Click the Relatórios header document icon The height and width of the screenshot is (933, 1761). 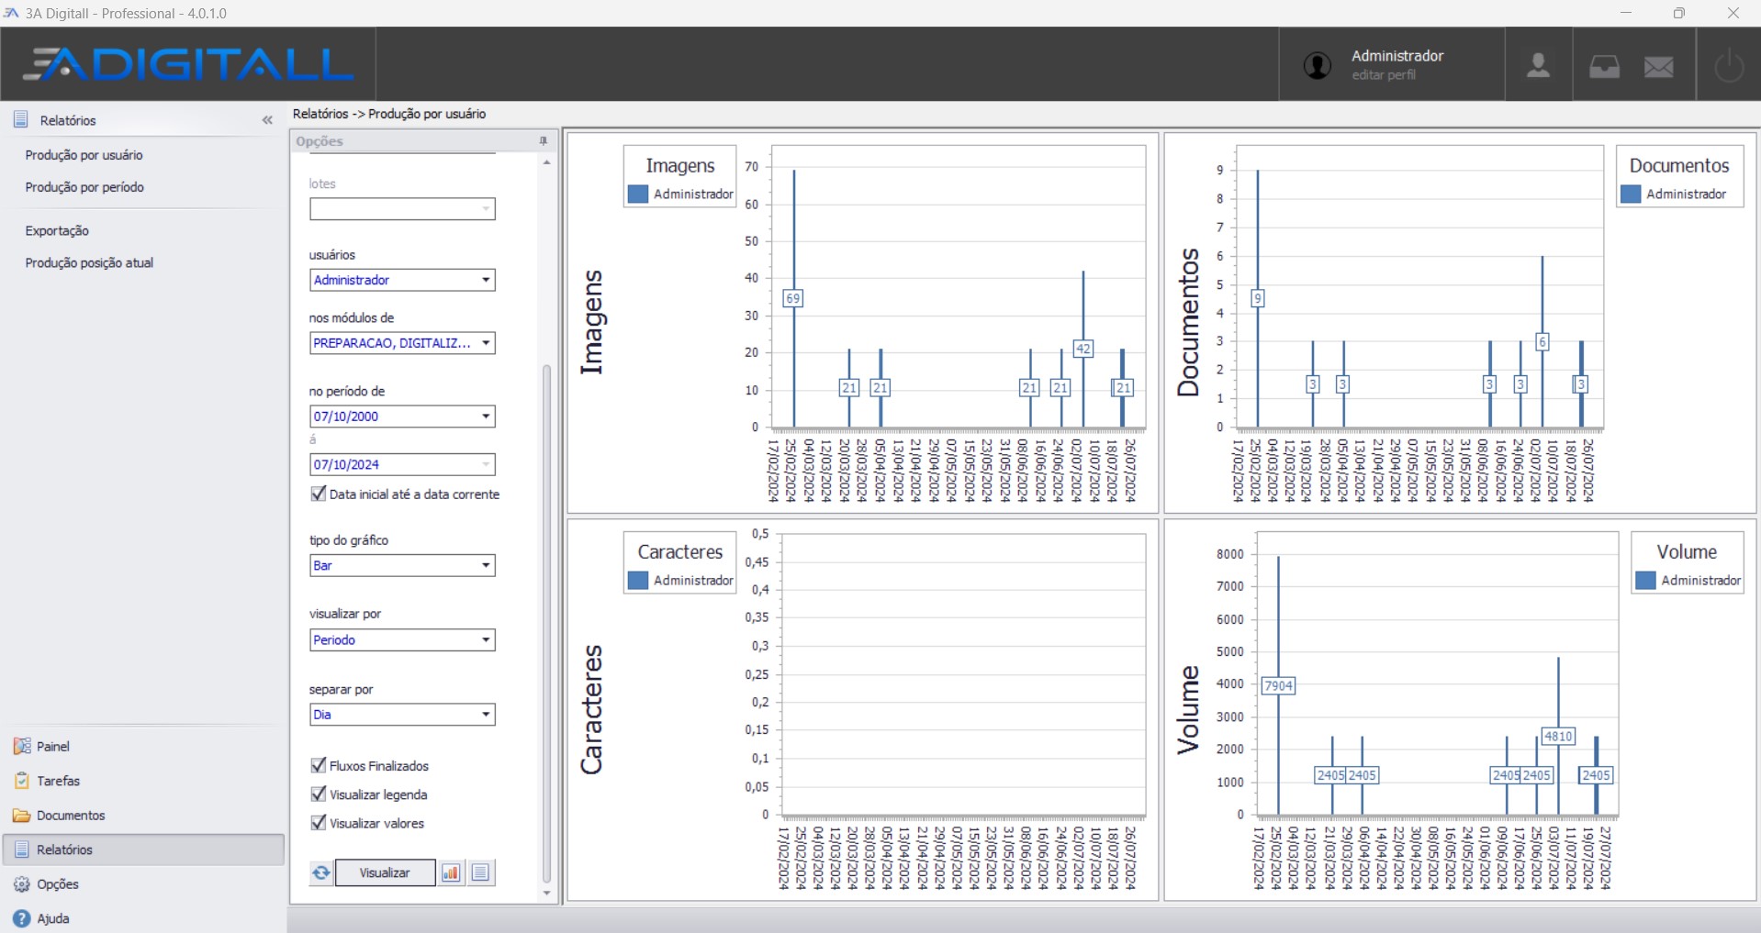pyautogui.click(x=21, y=120)
